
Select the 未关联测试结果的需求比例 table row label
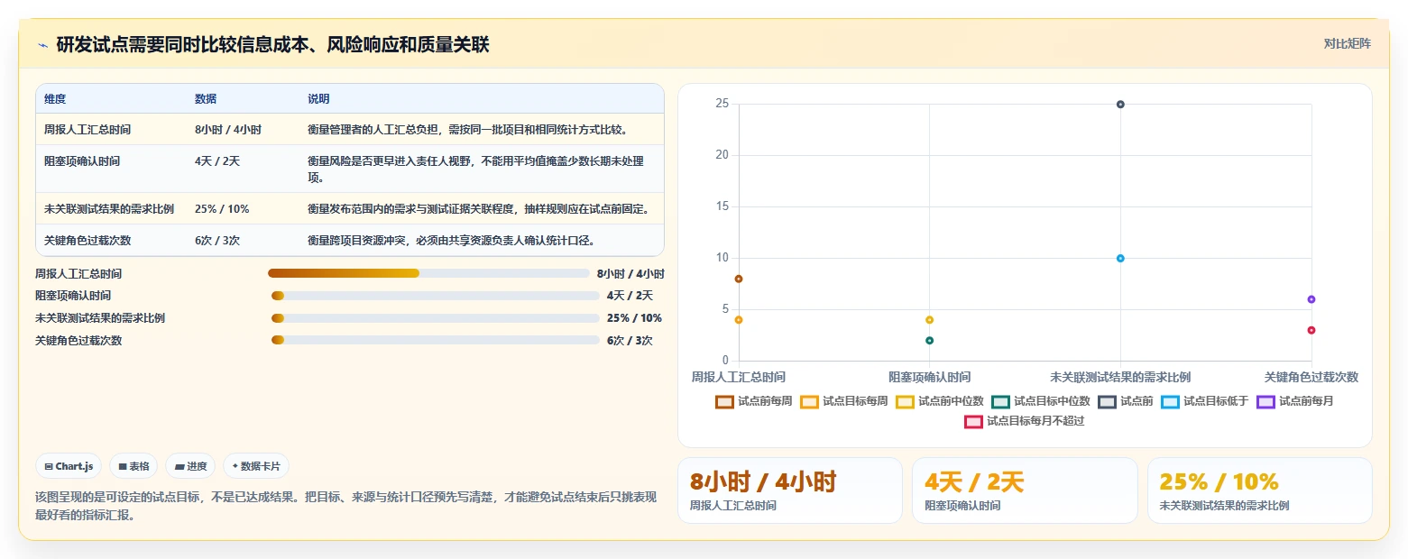(x=109, y=209)
